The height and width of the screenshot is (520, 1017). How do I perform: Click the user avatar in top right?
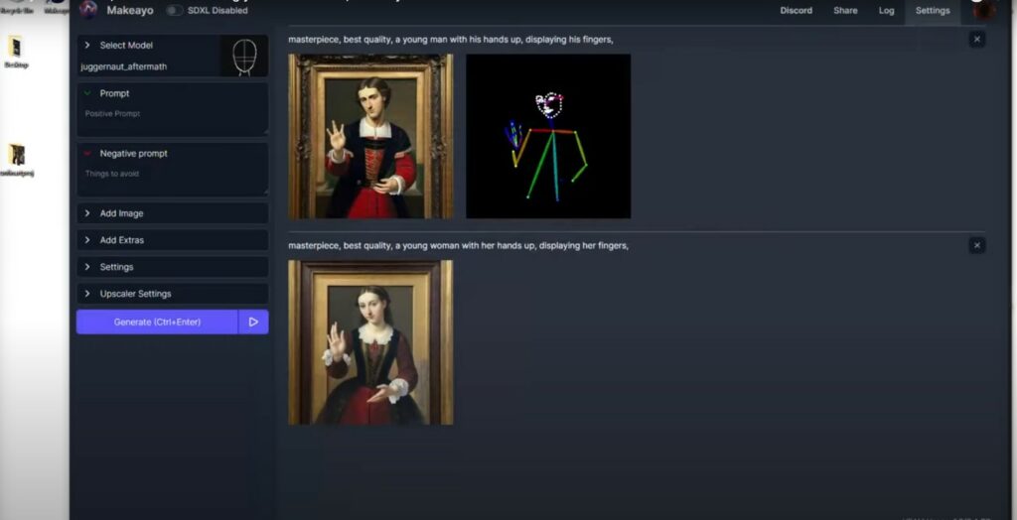(984, 10)
